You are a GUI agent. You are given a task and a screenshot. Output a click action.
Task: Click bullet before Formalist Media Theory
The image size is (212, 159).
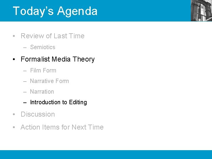14,59
